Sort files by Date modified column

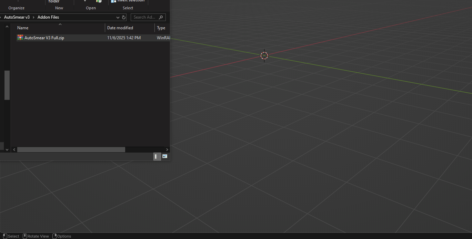[120, 28]
